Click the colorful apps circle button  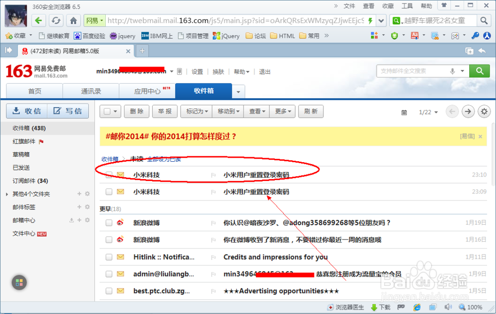click(19, 282)
